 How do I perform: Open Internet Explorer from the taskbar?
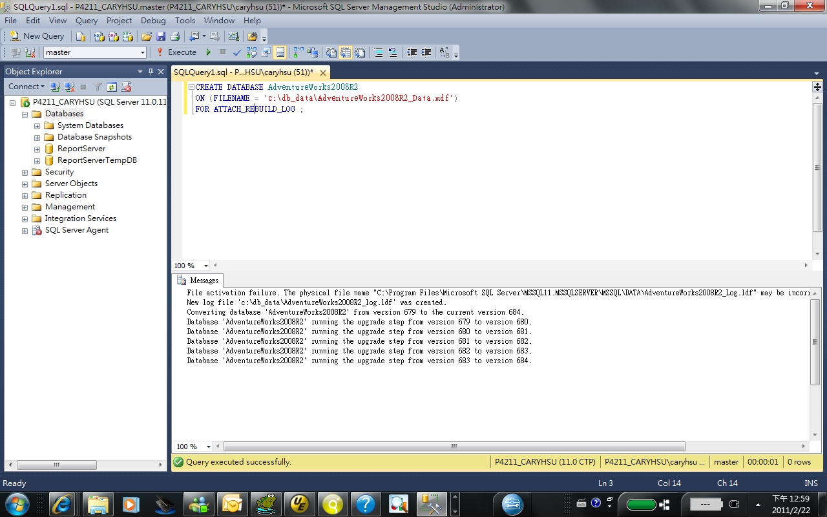pos(63,503)
